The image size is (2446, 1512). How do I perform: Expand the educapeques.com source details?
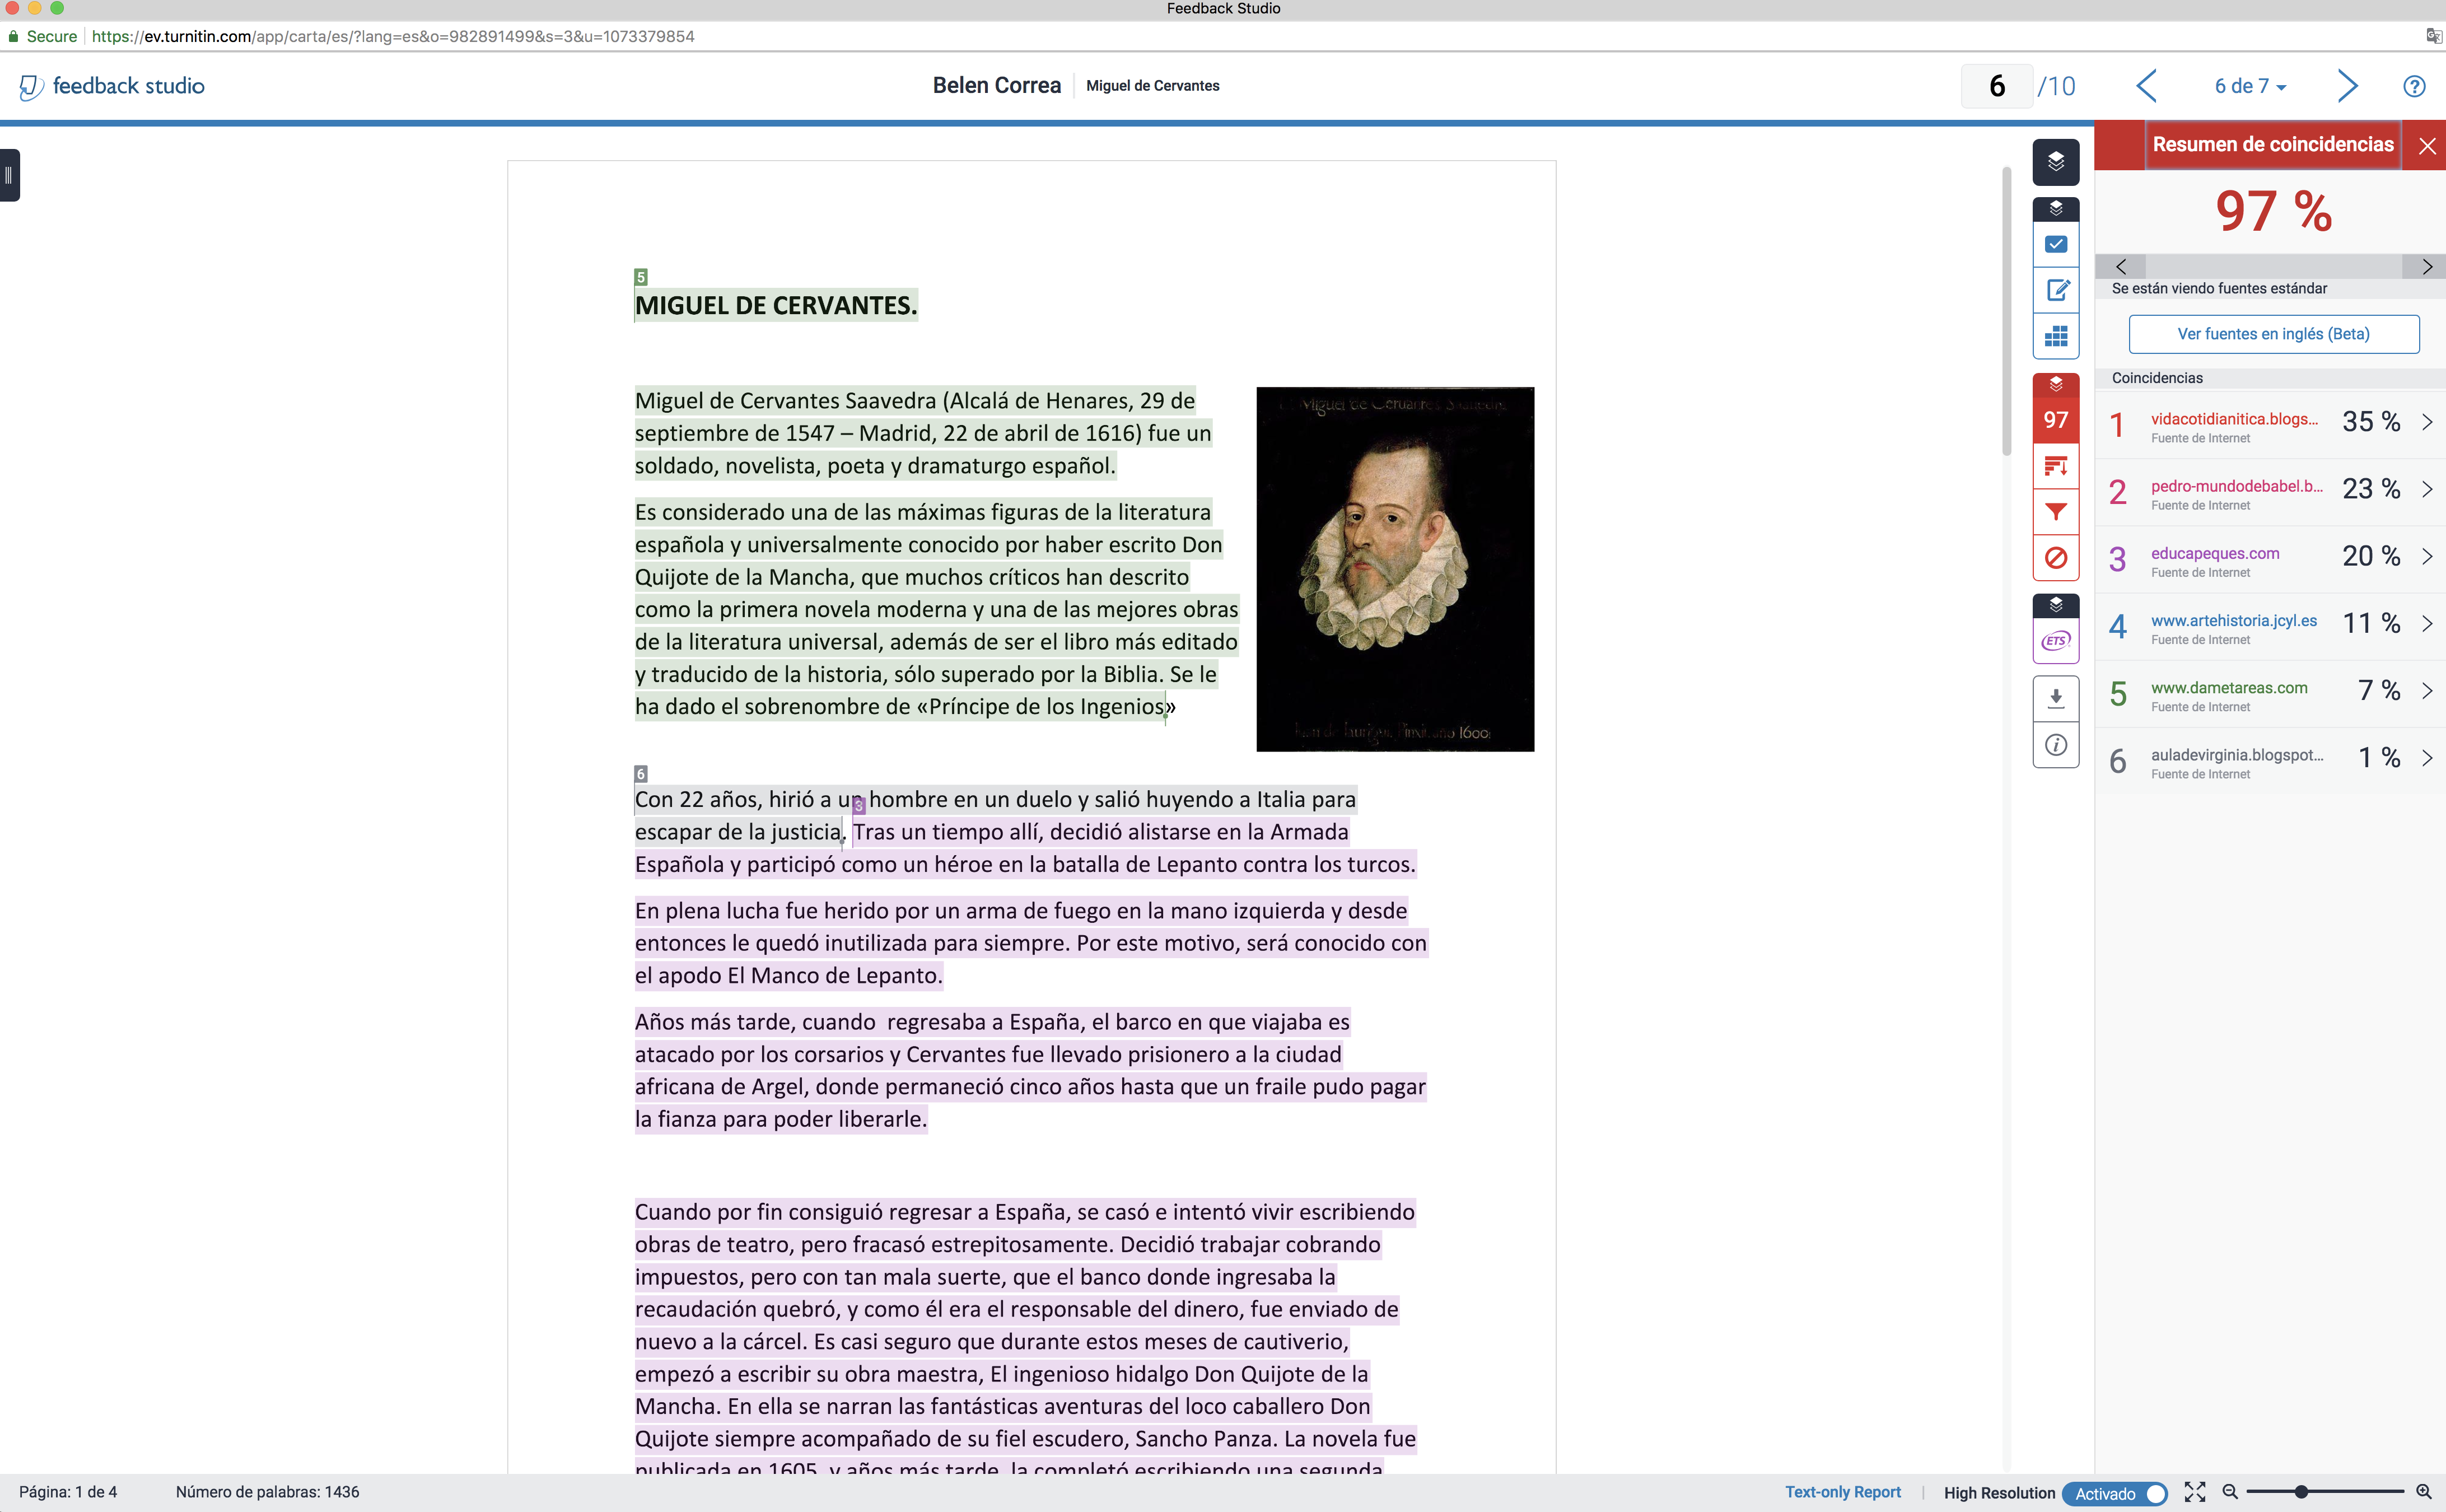coord(2426,557)
